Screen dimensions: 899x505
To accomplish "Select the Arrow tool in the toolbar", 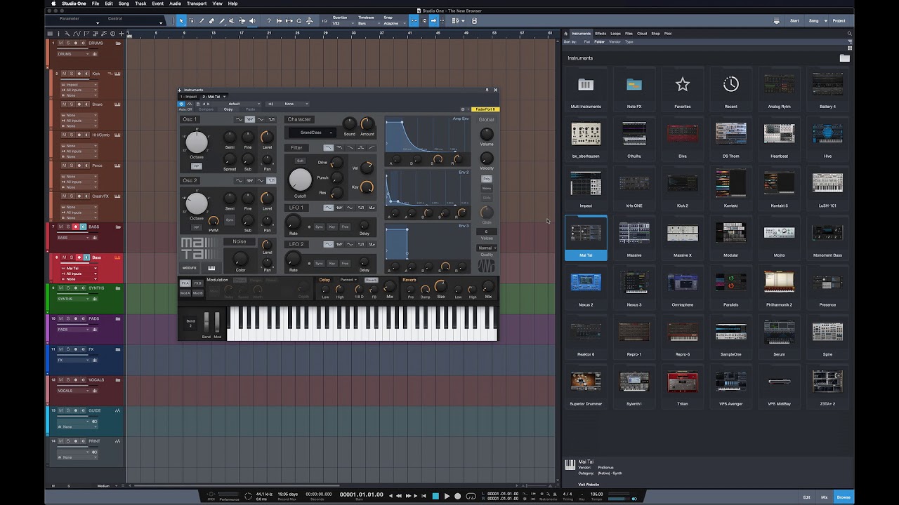I will (181, 21).
